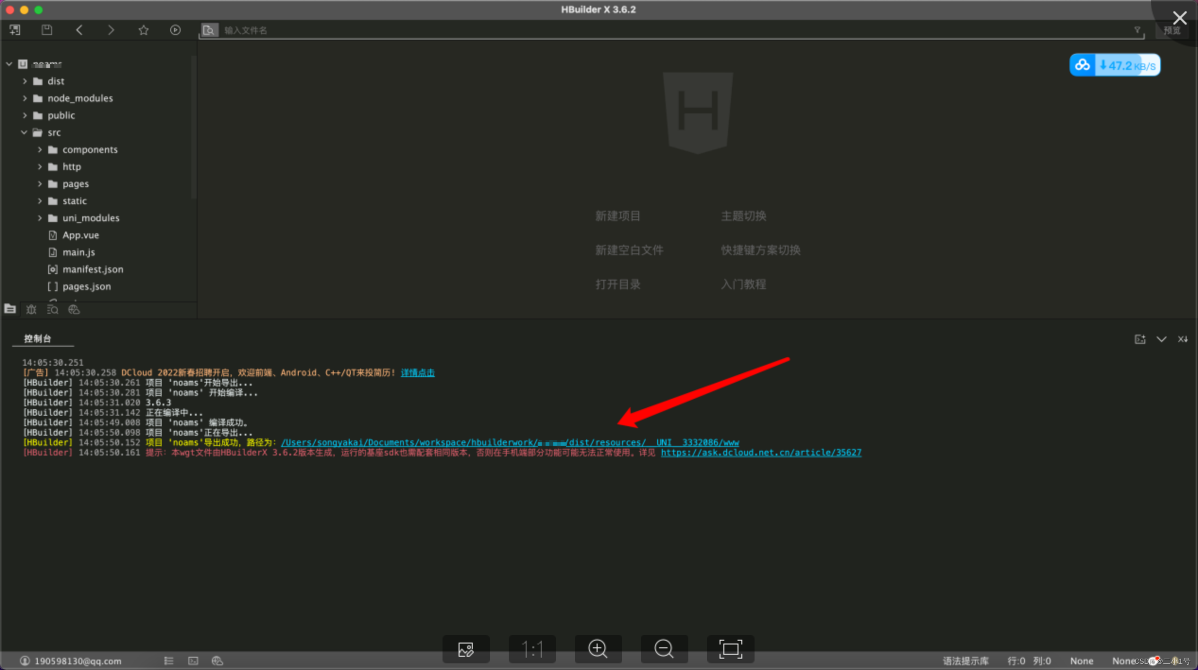
Task: Expand the dist folder
Action: tap(25, 81)
